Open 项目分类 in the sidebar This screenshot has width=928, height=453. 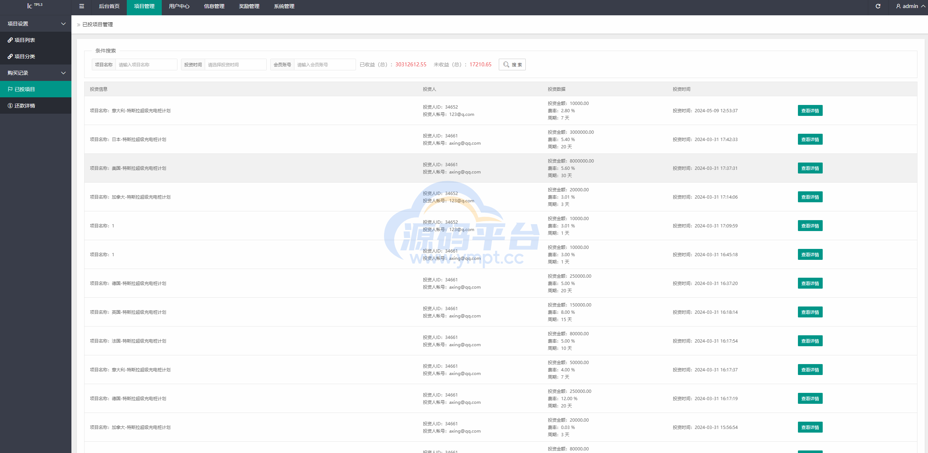click(36, 56)
